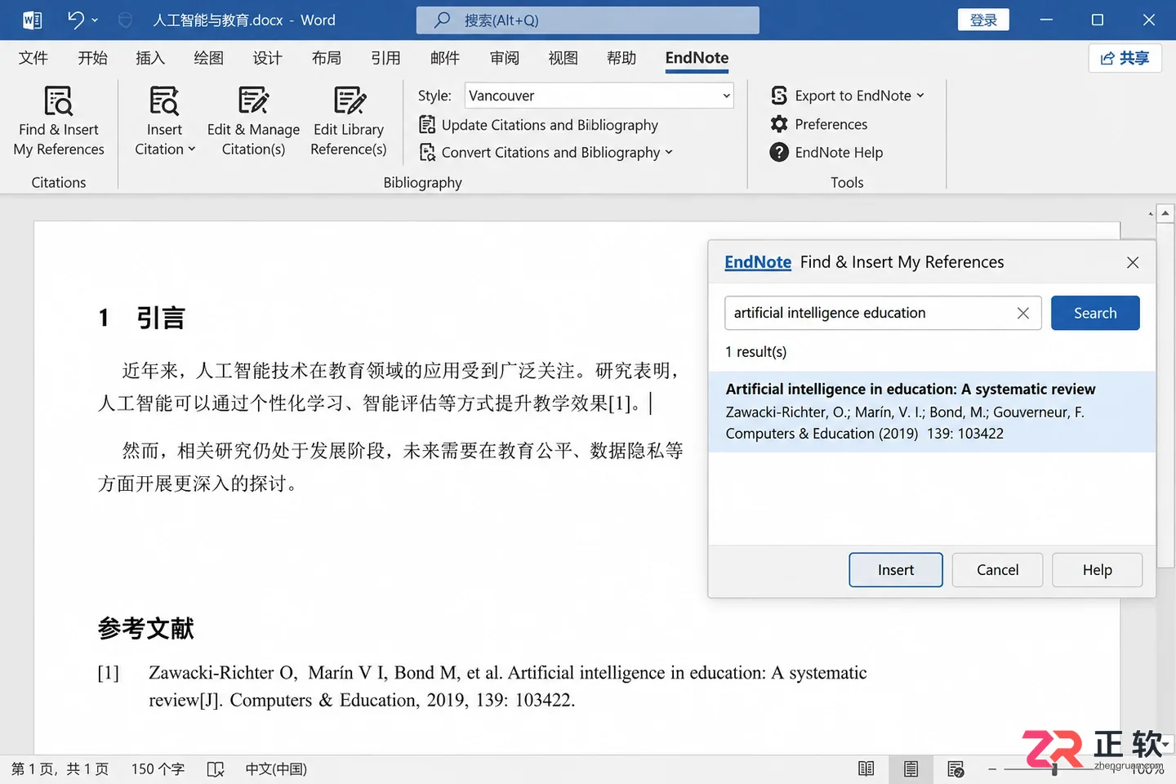This screenshot has height=784, width=1176.
Task: Switch to the 帮助 tab
Action: tap(621, 58)
